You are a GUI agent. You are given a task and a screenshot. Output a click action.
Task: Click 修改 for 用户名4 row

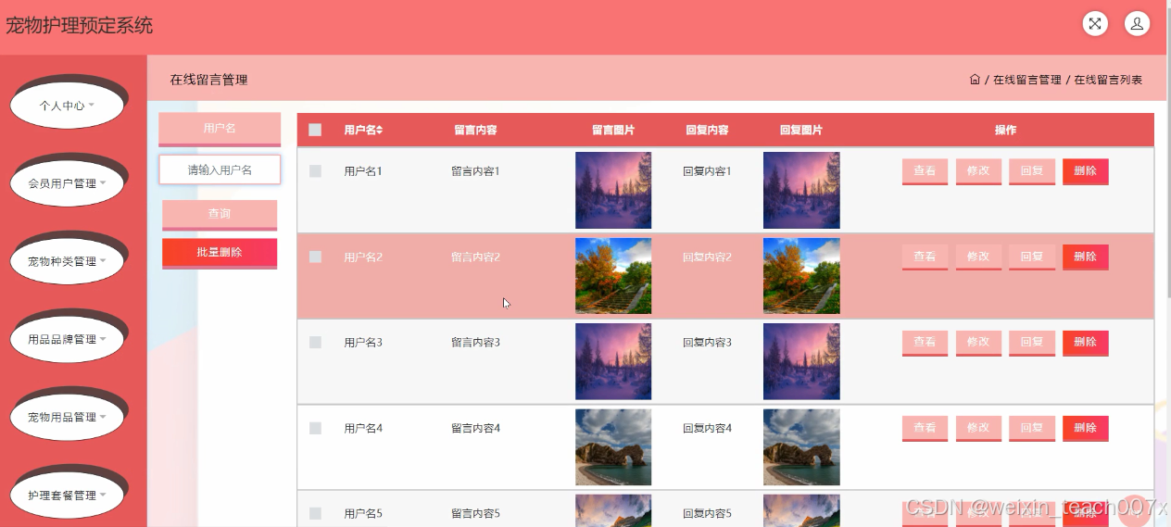pyautogui.click(x=978, y=428)
